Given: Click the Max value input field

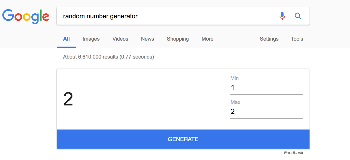Looking at the screenshot, I should [267, 111].
